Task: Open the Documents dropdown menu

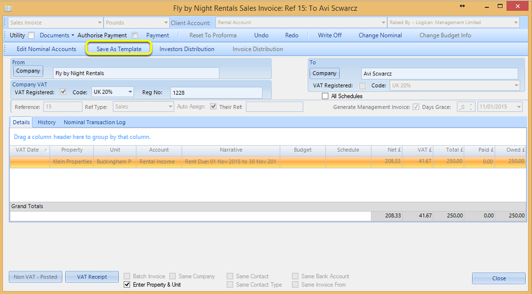Action: pos(57,36)
